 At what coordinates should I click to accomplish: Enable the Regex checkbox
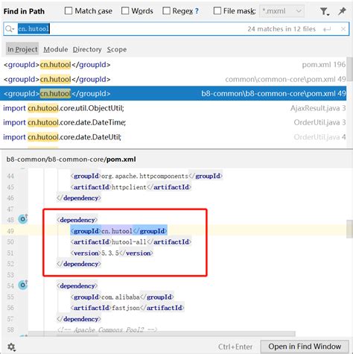[166, 11]
